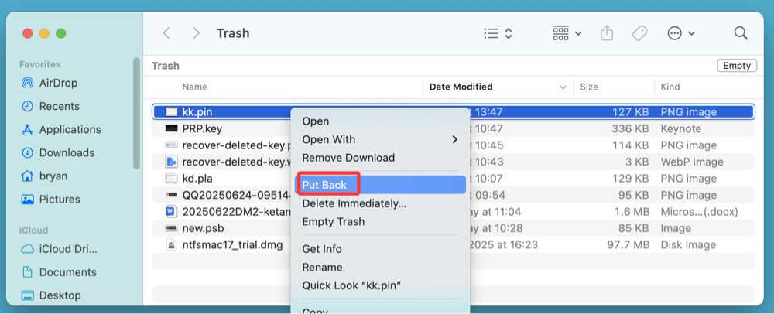
Task: Choose Remove Download in the context menu
Action: pos(348,158)
